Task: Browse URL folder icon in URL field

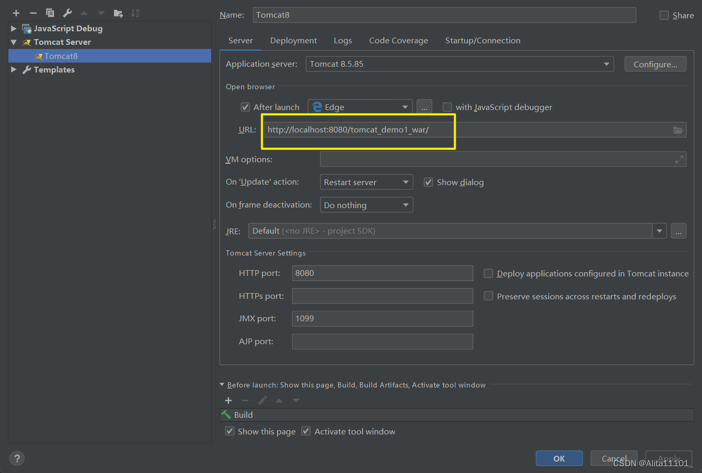Action: (678, 130)
